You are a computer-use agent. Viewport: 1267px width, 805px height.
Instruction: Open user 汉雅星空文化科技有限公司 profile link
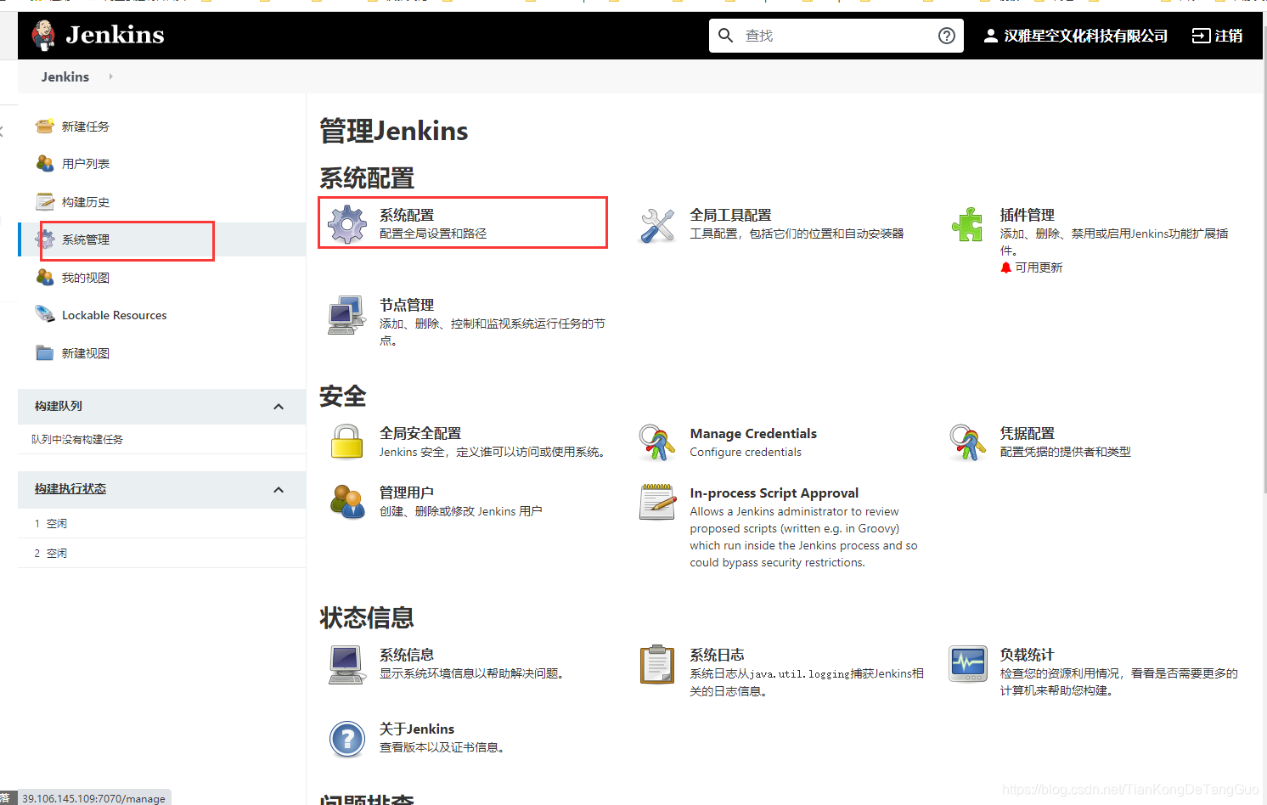click(1085, 36)
